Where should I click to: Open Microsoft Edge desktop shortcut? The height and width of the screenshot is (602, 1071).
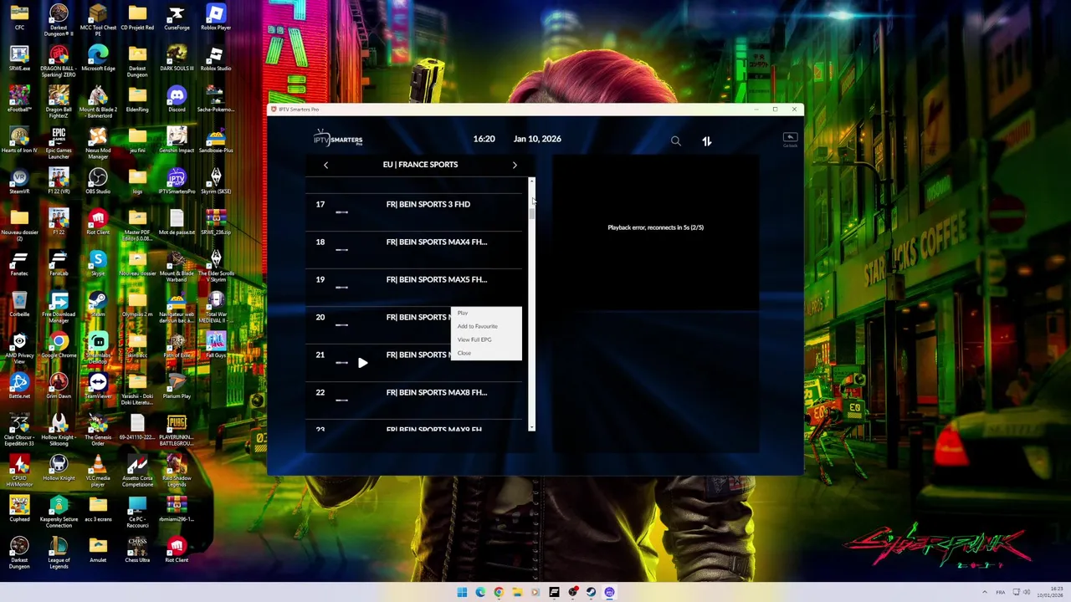[98, 59]
